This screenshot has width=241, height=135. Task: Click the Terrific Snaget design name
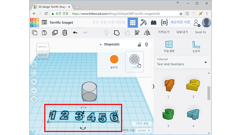pyautogui.click(x=61, y=22)
